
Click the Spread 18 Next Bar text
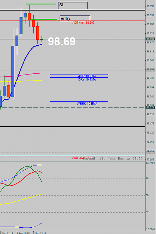pos(113,158)
